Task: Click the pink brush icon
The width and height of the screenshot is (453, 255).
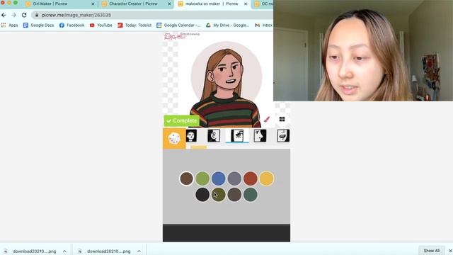Action: point(267,119)
